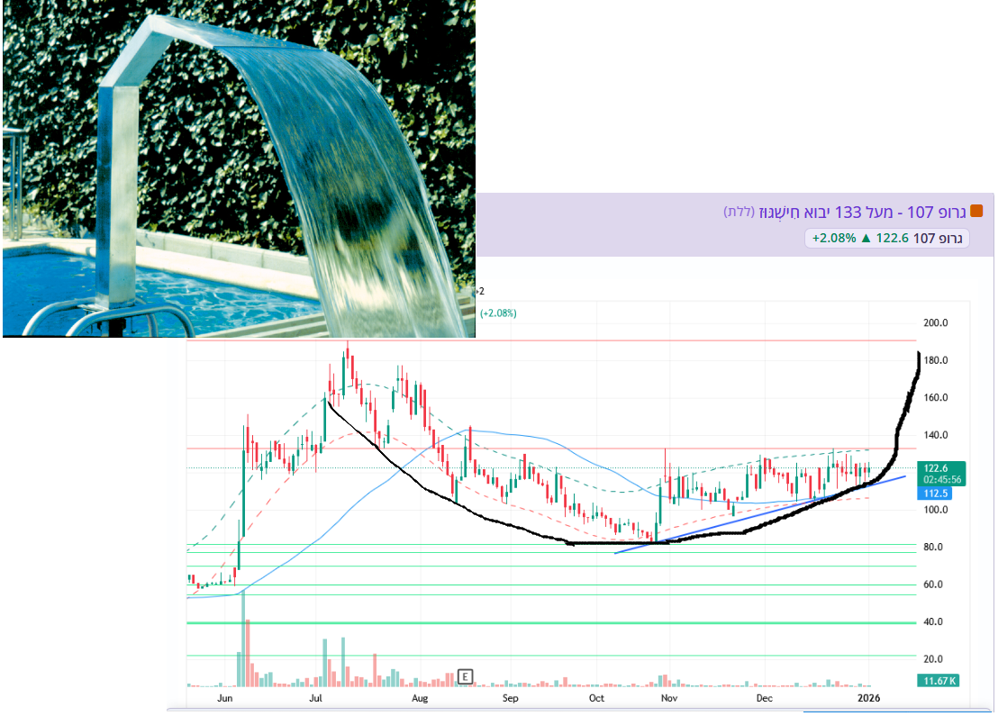Click the 160.0 price axis label
The image size is (998, 716).
935,397
